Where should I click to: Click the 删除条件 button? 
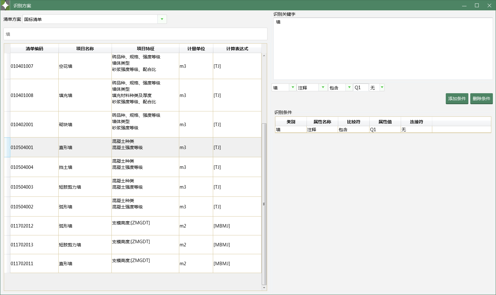481,99
